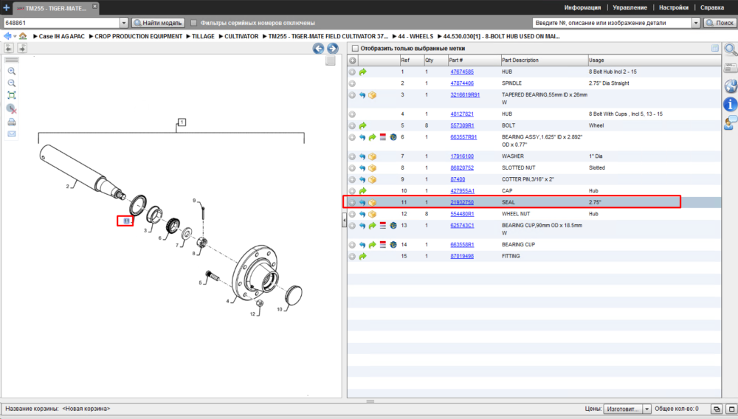The height and width of the screenshot is (419, 738).
Task: Expand the breadcrumb history arrow next to back
Action: 15,36
